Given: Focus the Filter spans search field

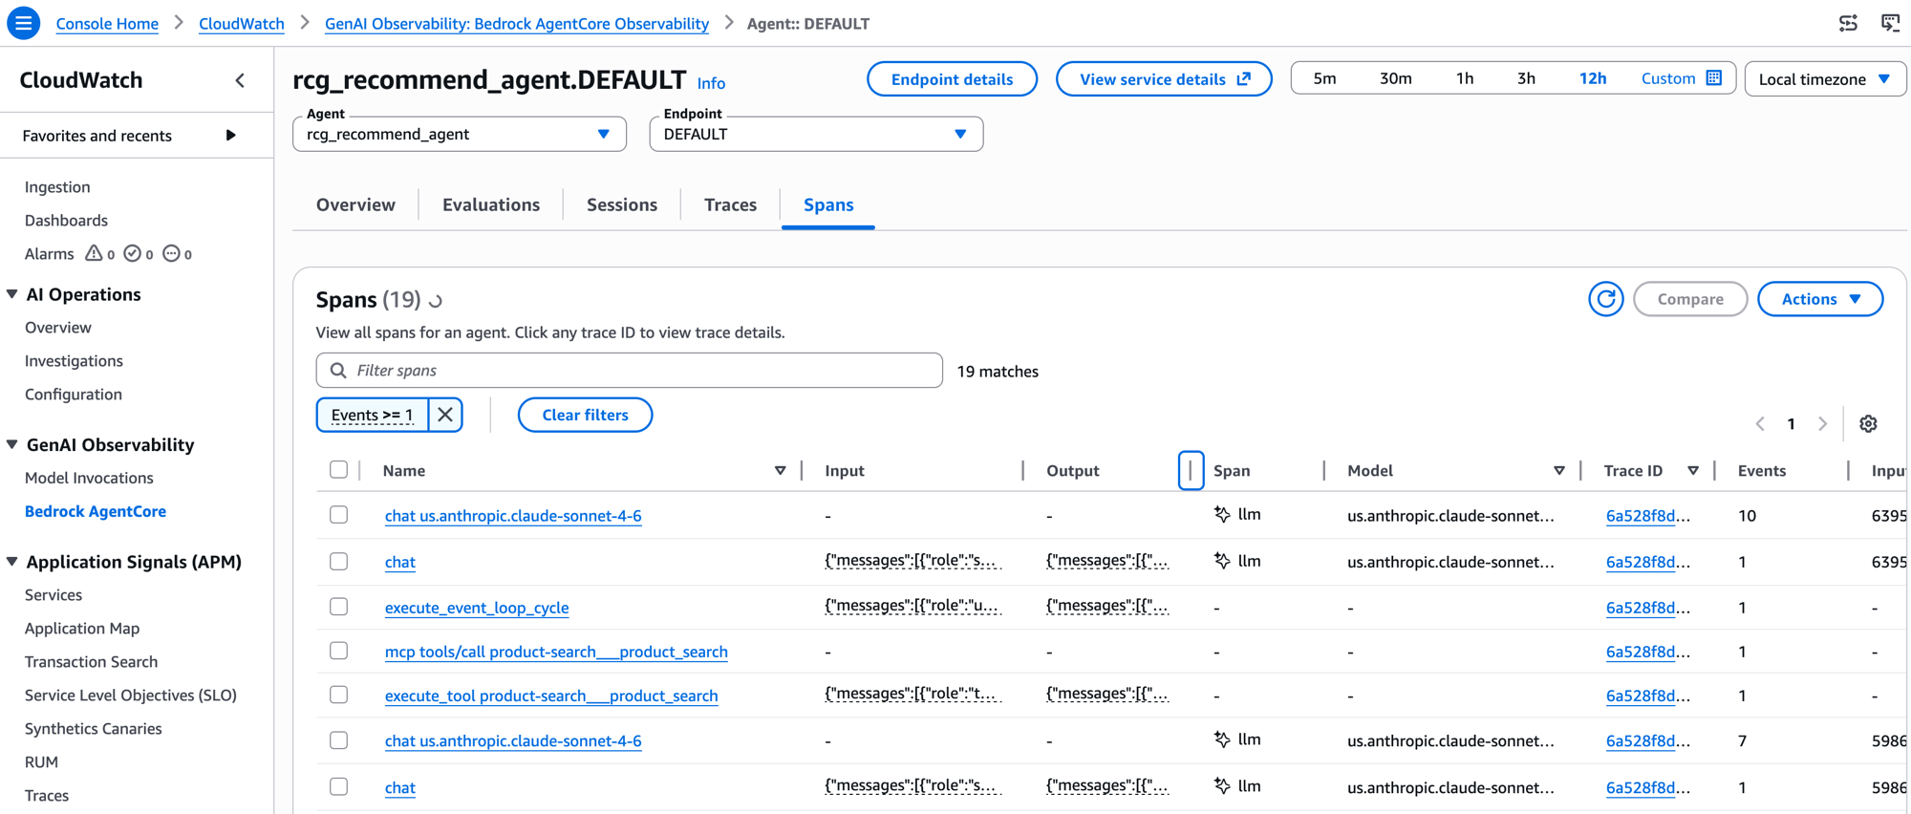Looking at the screenshot, I should [630, 371].
